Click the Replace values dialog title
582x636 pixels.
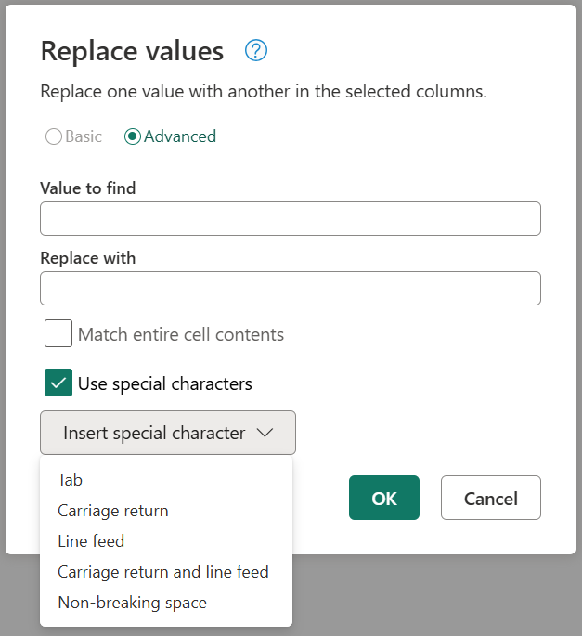pos(132,51)
